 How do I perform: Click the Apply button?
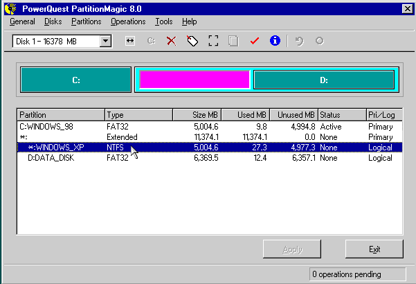pos(292,249)
